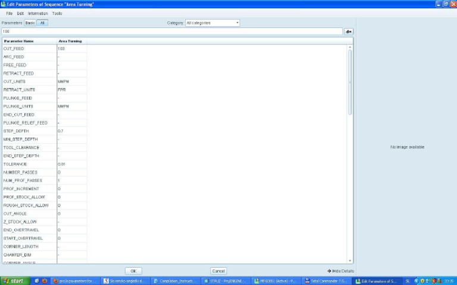Click the TOLERANCE value cell
The image size is (457, 285).
click(71, 164)
